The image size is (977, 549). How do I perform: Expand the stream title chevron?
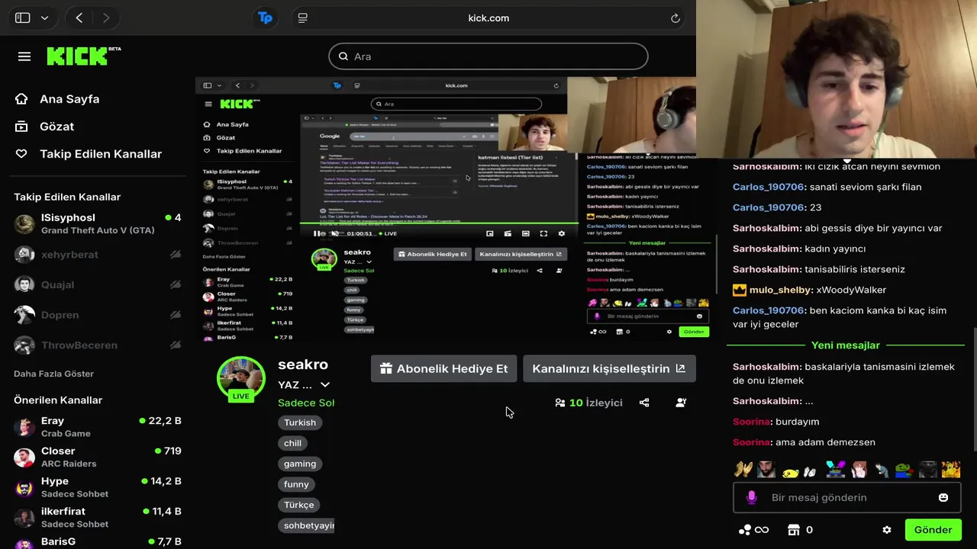point(325,385)
